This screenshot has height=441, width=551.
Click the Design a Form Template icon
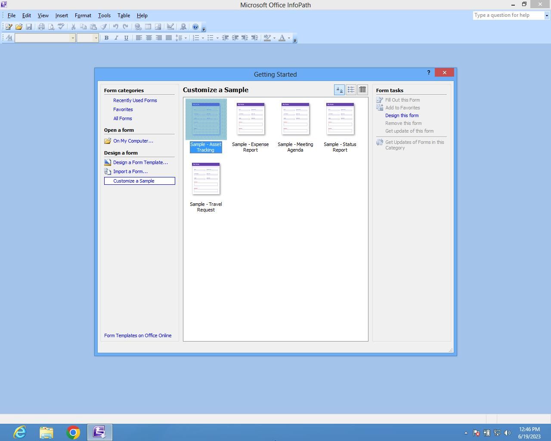click(x=108, y=162)
